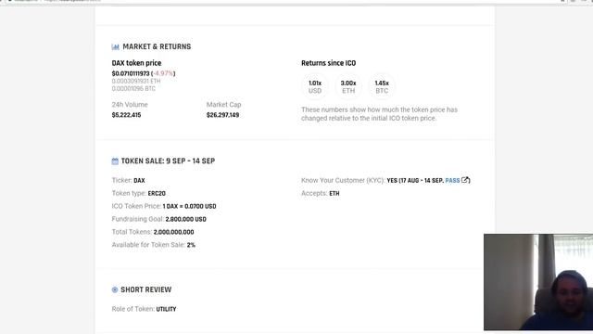Click the Market & Returns heading
Screen dimensions: 593x334
157,46
